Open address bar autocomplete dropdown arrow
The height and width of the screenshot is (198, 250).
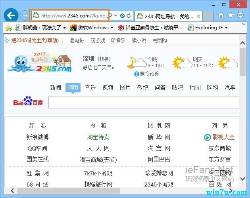(116, 15)
